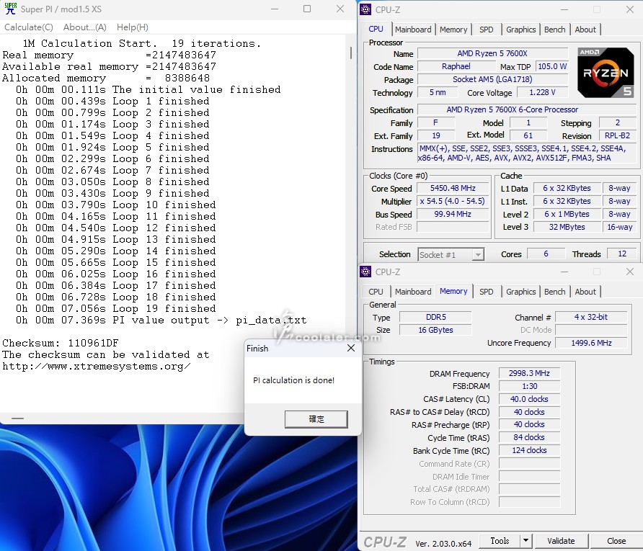643x551 pixels.
Task: Minimize the lower CPU-Z Memory window
Action: [x=564, y=272]
